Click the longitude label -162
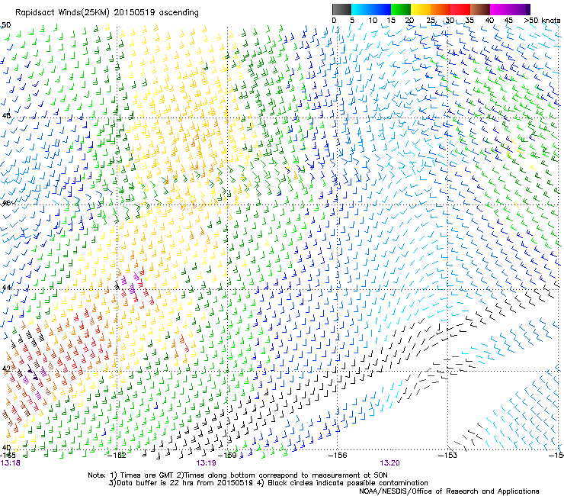This screenshot has height=496, width=564. (117, 455)
